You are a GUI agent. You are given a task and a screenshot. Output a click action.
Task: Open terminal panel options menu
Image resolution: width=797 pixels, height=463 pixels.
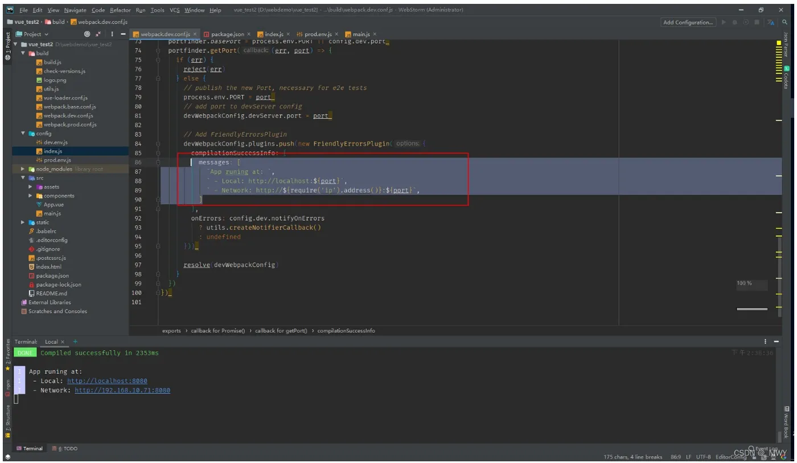click(x=766, y=342)
